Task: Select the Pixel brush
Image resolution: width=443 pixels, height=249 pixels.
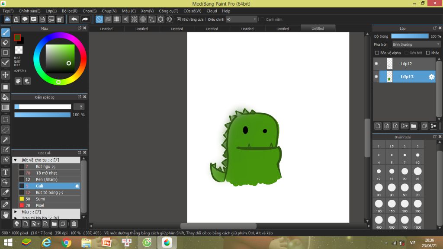Action: pos(49,205)
